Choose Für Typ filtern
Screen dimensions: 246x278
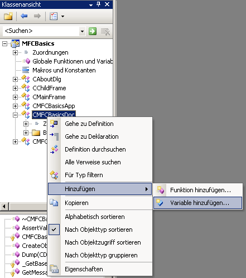tap(100, 175)
